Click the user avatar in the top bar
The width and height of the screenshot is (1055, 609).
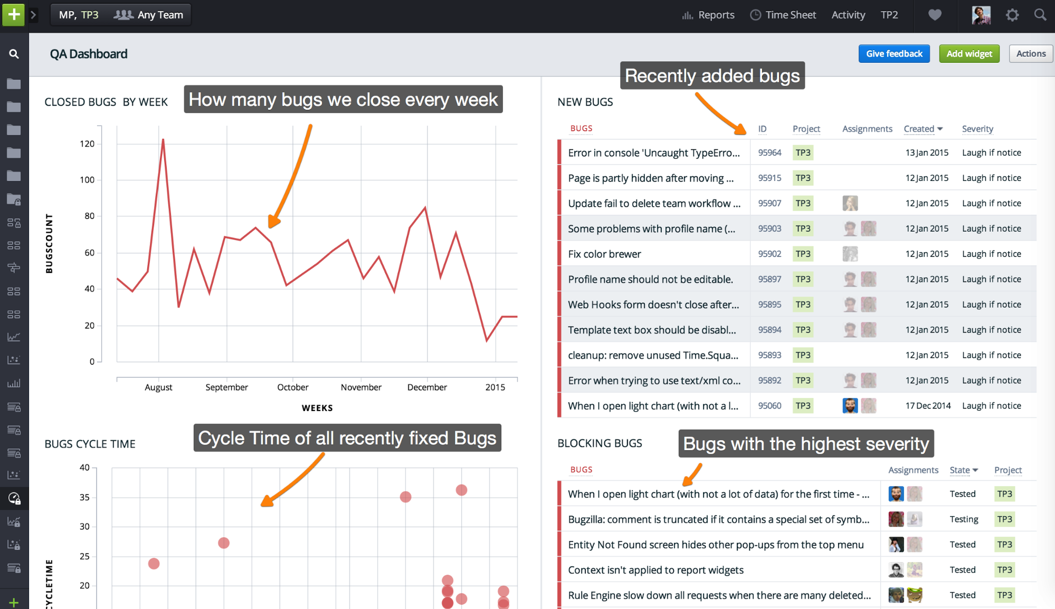[x=981, y=15]
